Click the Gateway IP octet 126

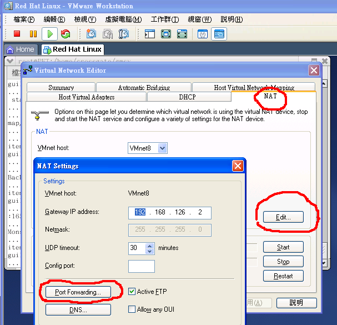(x=180, y=212)
